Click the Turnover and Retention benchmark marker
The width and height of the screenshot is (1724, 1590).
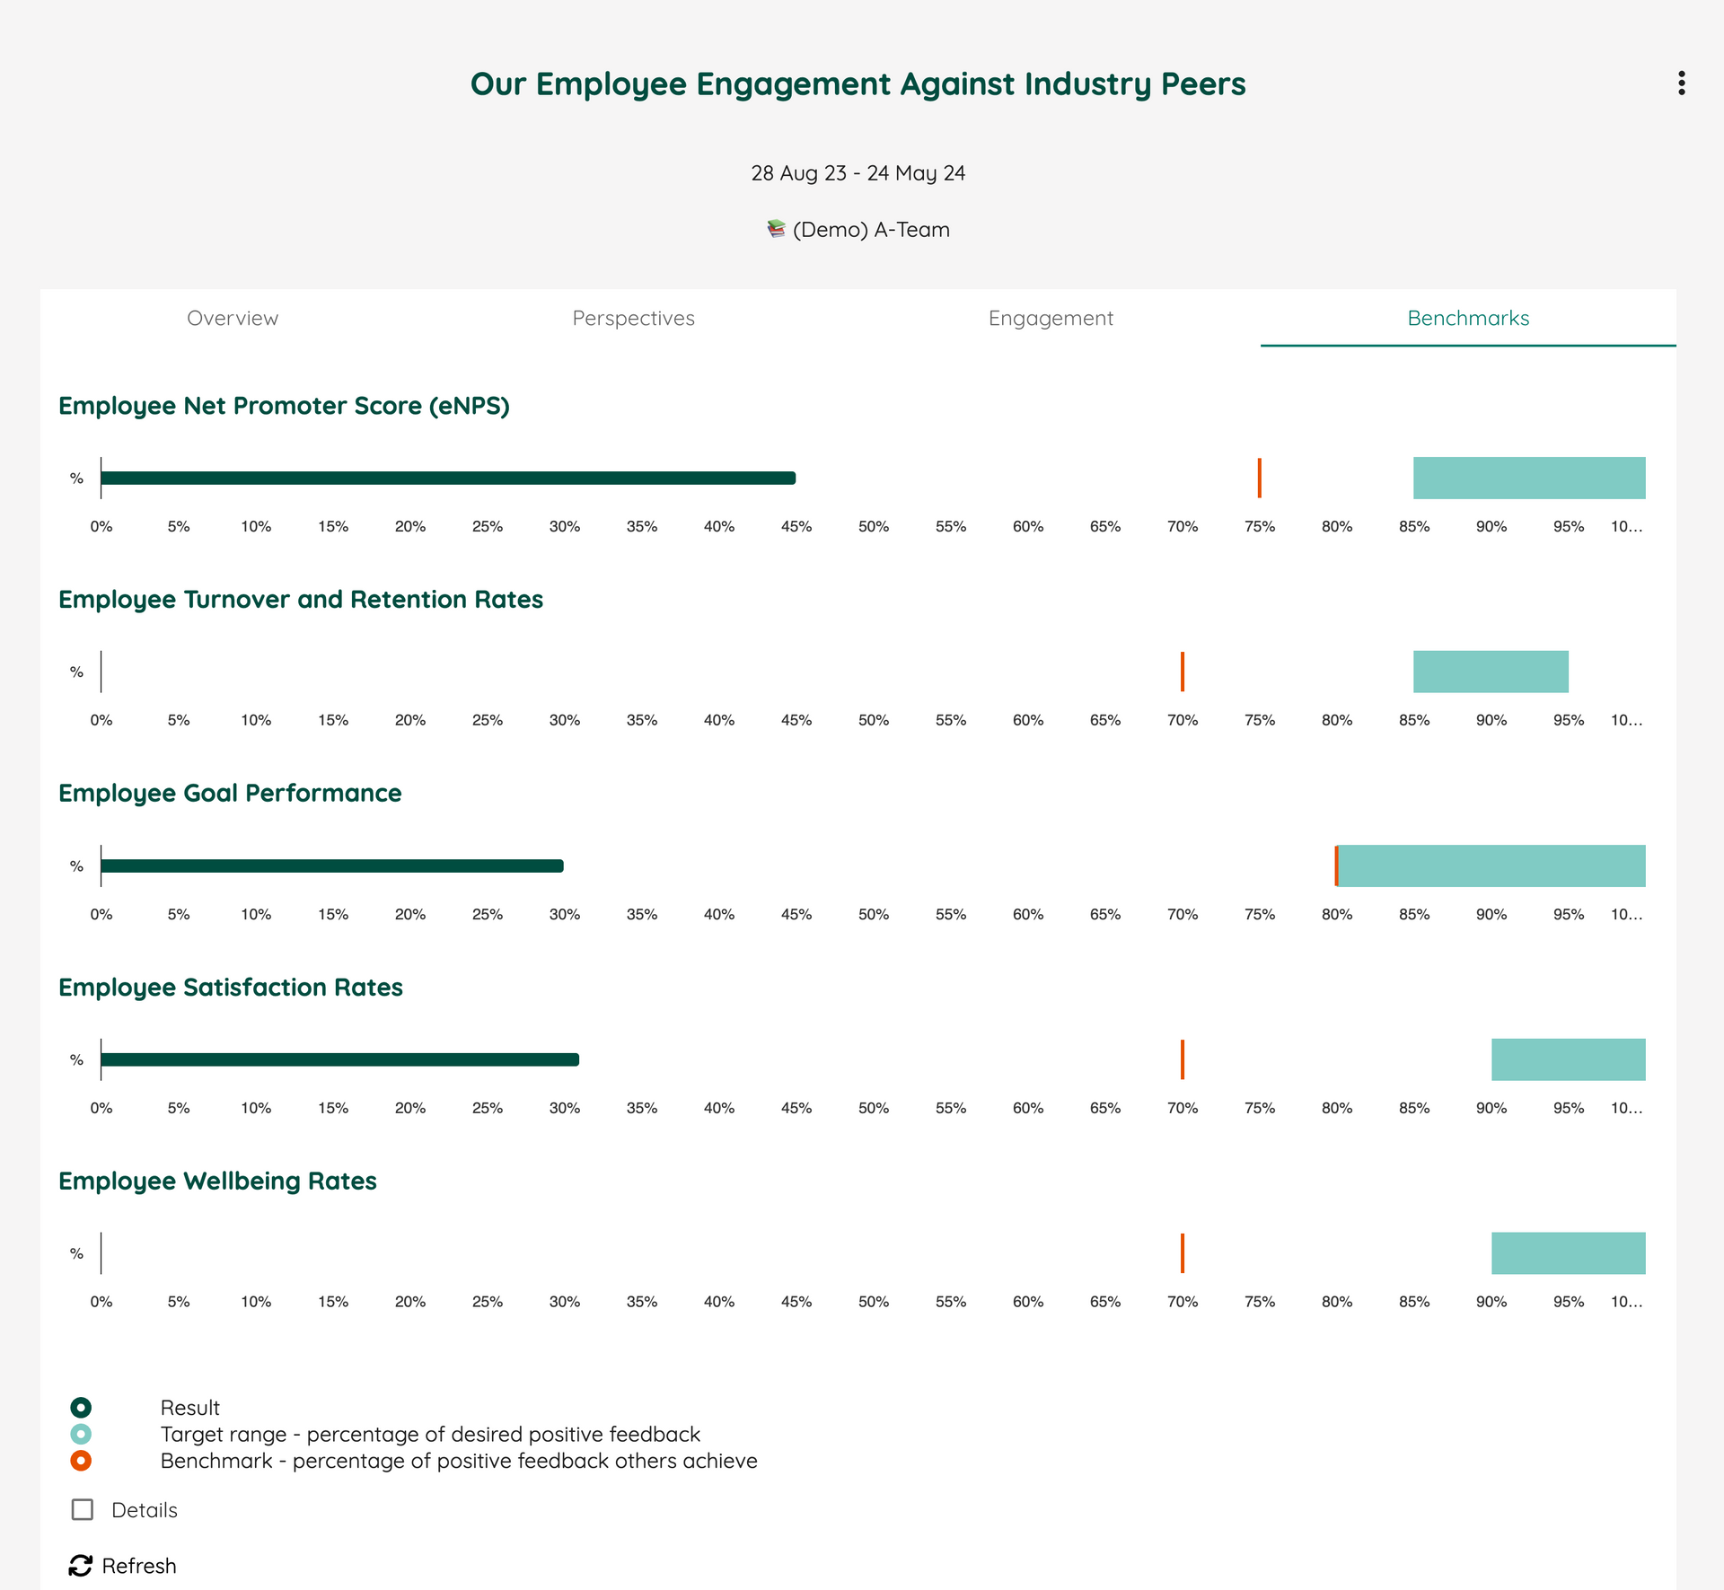click(x=1182, y=672)
